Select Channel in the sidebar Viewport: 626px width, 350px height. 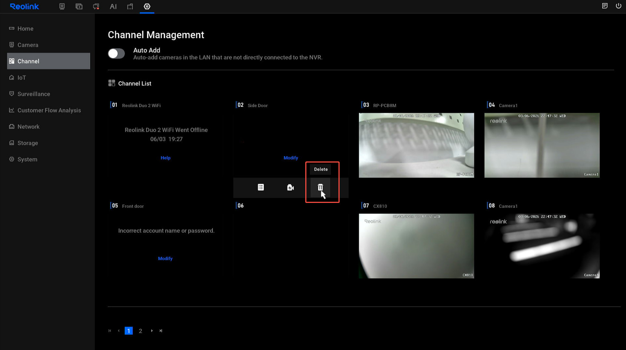tap(49, 61)
